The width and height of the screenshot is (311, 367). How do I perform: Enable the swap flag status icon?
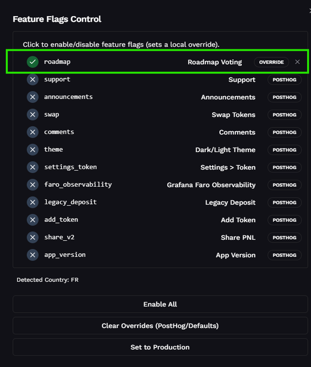point(32,114)
